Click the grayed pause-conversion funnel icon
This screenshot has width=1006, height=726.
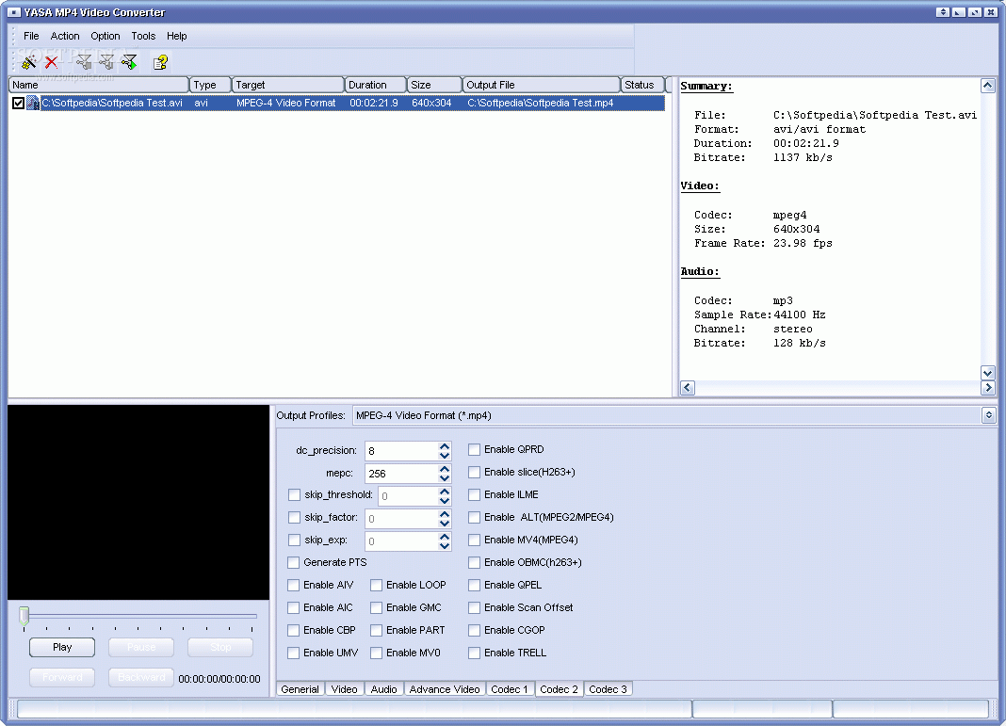pyautogui.click(x=106, y=61)
